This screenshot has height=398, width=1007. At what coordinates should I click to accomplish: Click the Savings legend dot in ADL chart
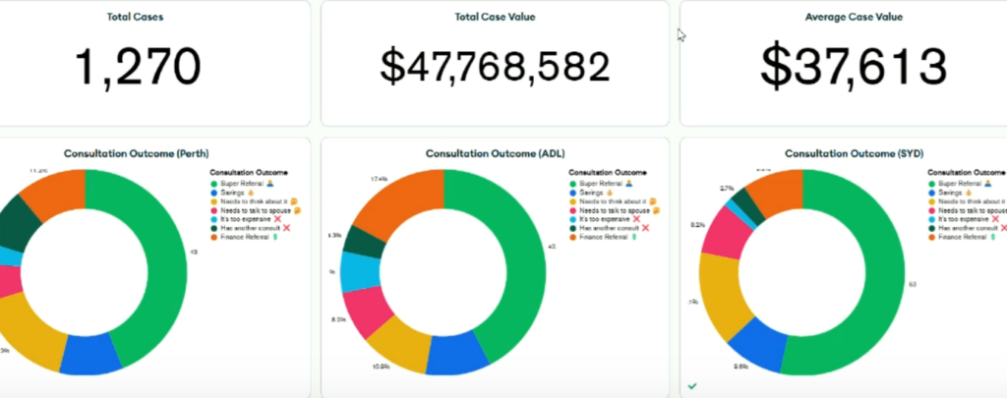click(x=574, y=193)
